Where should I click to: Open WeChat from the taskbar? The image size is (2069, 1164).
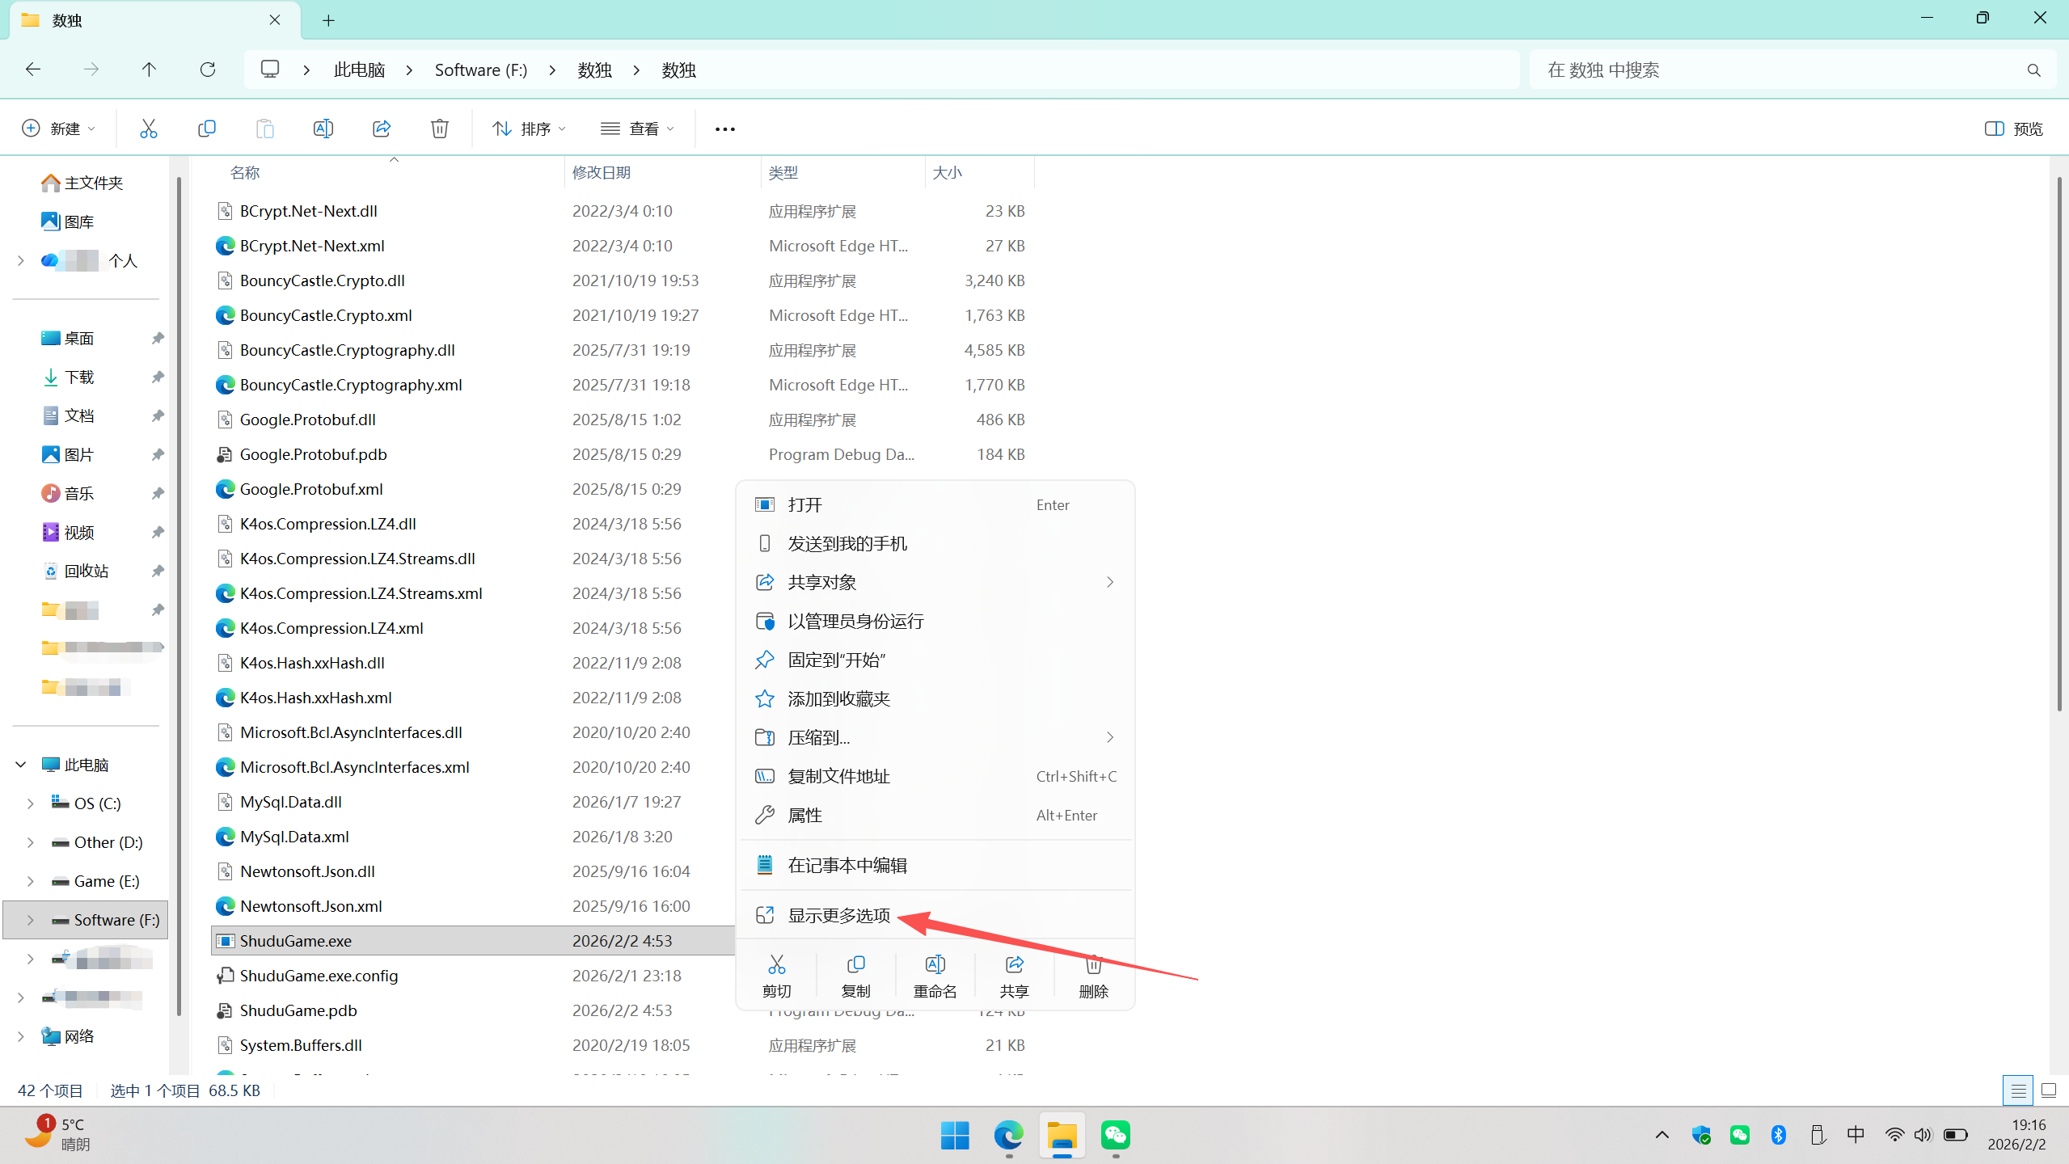tap(1115, 1135)
